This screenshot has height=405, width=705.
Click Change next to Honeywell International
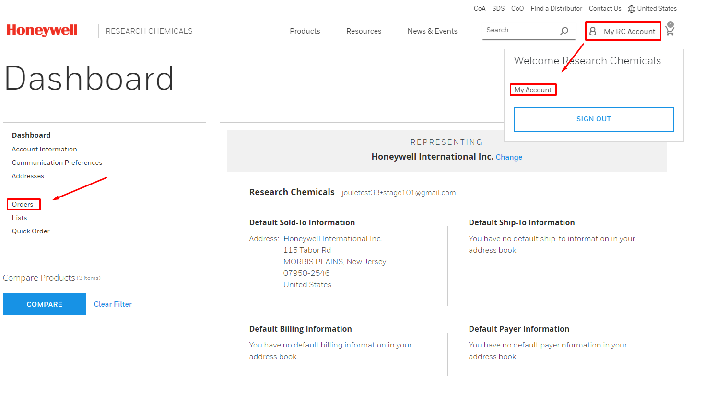(509, 157)
